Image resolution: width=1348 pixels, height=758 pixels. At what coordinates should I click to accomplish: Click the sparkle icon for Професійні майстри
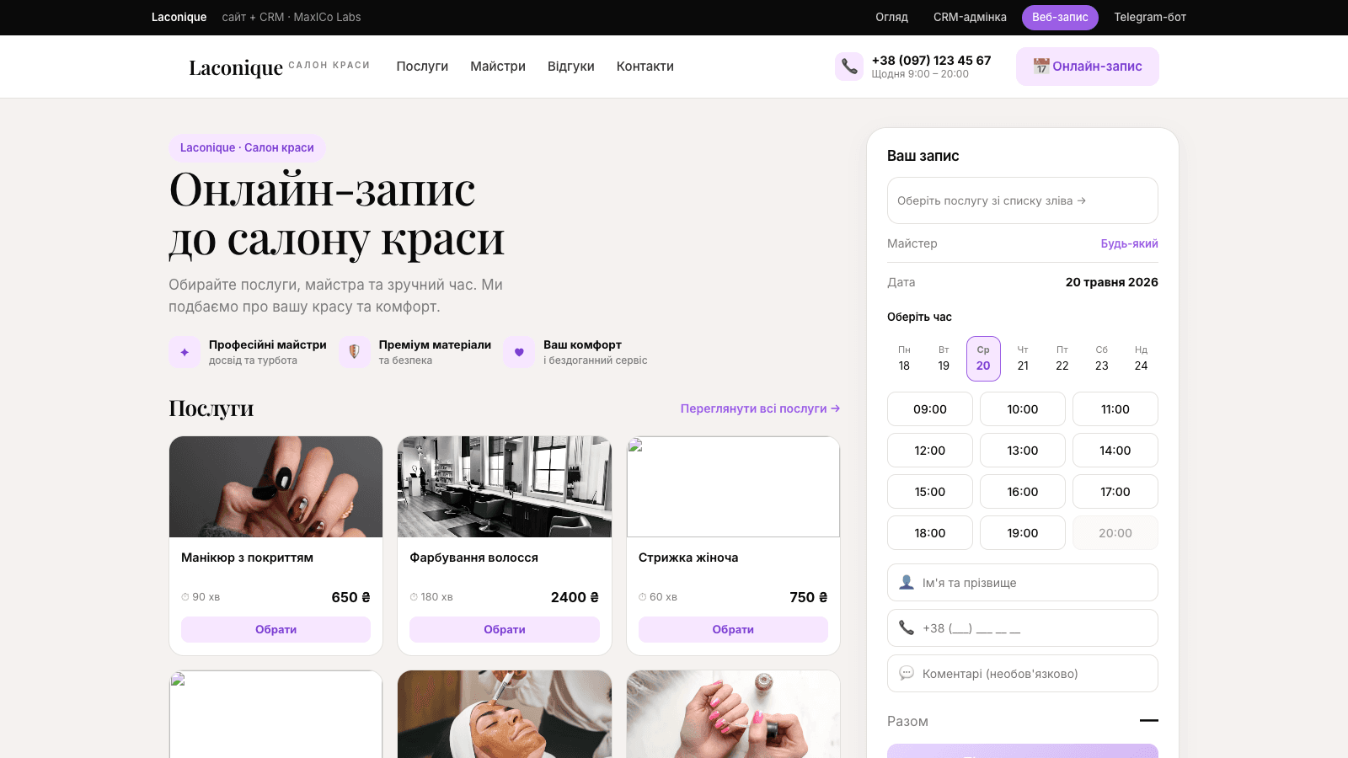(185, 352)
